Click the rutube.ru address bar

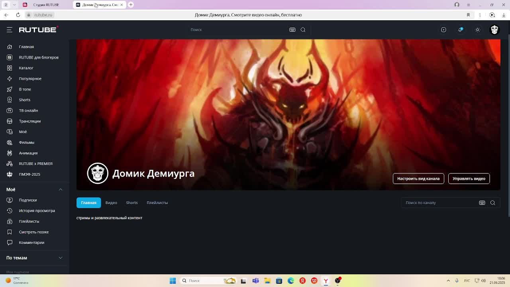(x=43, y=15)
